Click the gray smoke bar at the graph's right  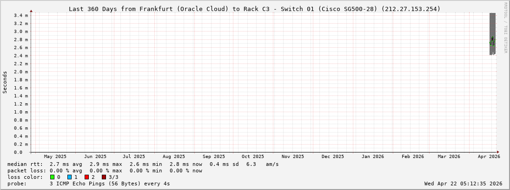click(x=492, y=28)
